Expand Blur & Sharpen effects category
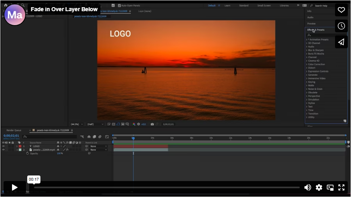351x197 pixels. 307,50
